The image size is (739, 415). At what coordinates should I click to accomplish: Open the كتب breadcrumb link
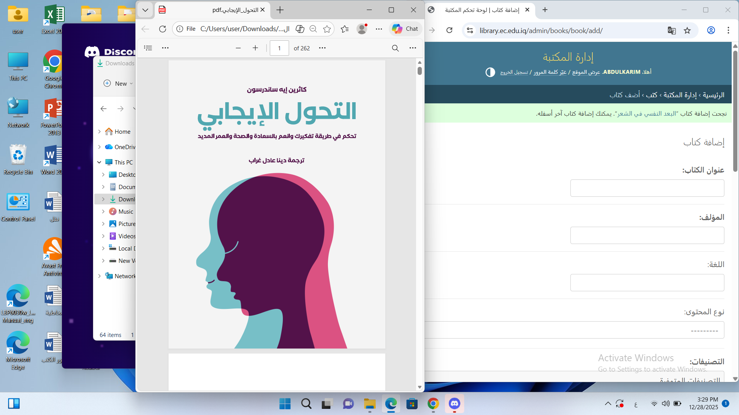click(652, 95)
